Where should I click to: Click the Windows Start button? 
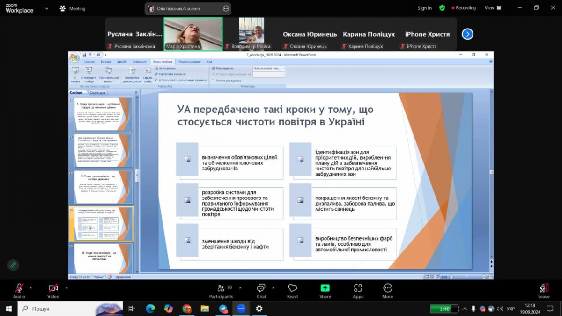8,309
